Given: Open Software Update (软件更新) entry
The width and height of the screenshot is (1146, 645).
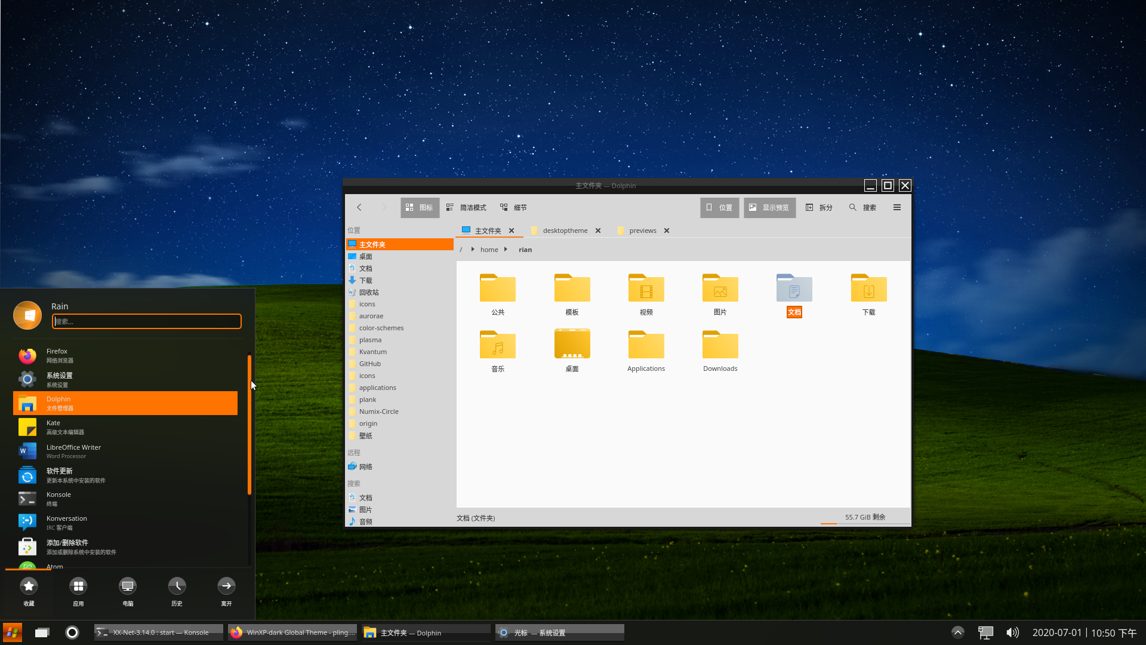Looking at the screenshot, I should click(125, 475).
